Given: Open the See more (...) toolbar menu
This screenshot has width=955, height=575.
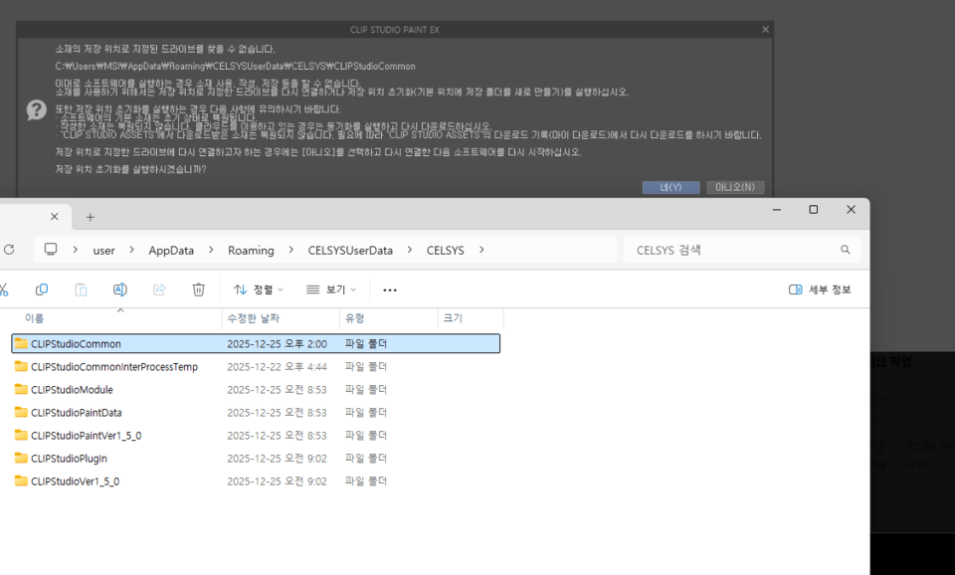Looking at the screenshot, I should pos(390,288).
